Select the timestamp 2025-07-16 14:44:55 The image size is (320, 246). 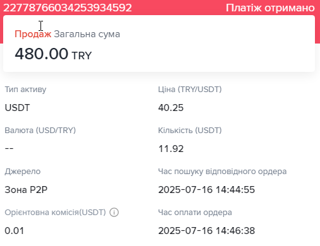pyautogui.click(x=207, y=190)
